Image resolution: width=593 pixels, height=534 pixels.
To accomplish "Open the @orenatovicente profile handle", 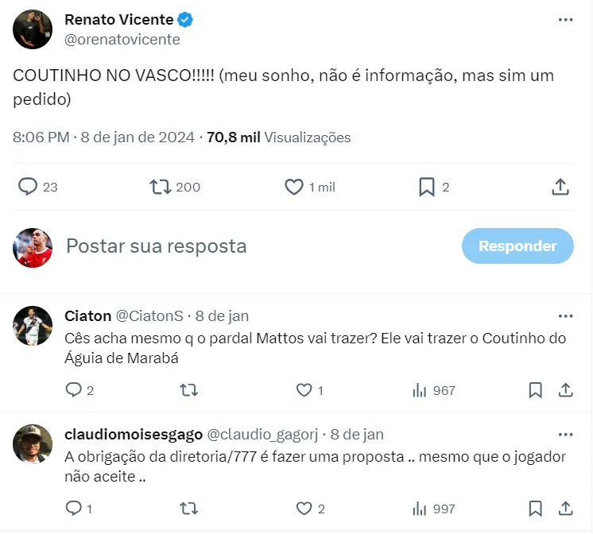I will pyautogui.click(x=122, y=39).
